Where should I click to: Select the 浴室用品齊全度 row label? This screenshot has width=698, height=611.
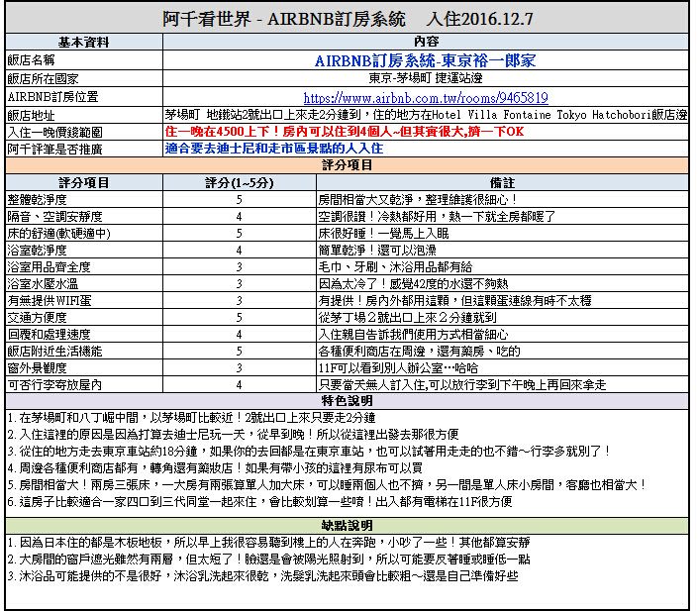click(49, 267)
